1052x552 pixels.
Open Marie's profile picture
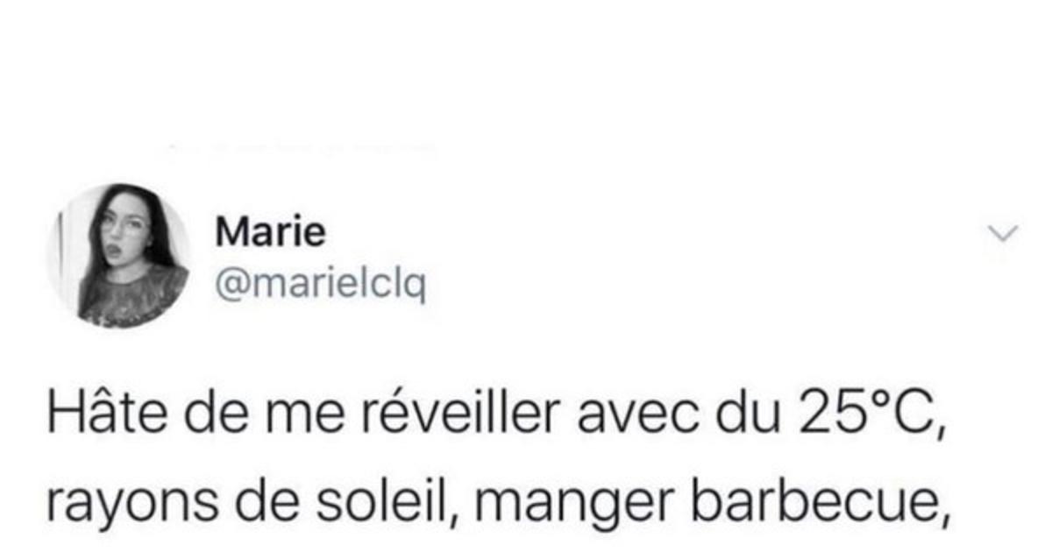(119, 256)
